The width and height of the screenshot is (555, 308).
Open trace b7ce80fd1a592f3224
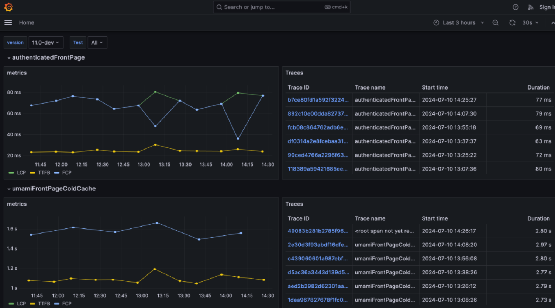pyautogui.click(x=318, y=100)
